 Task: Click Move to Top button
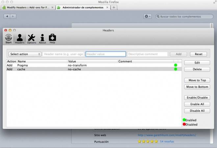pos(197,80)
